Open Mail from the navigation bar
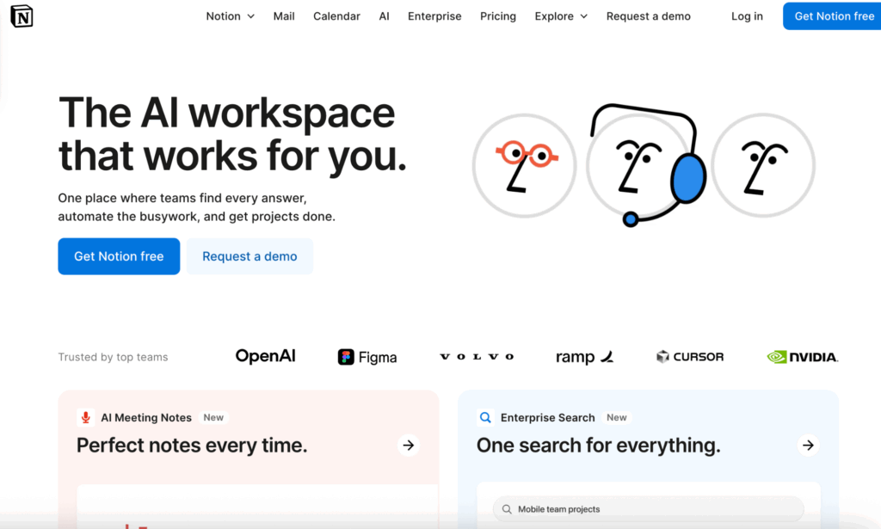This screenshot has height=529, width=881. coord(284,16)
